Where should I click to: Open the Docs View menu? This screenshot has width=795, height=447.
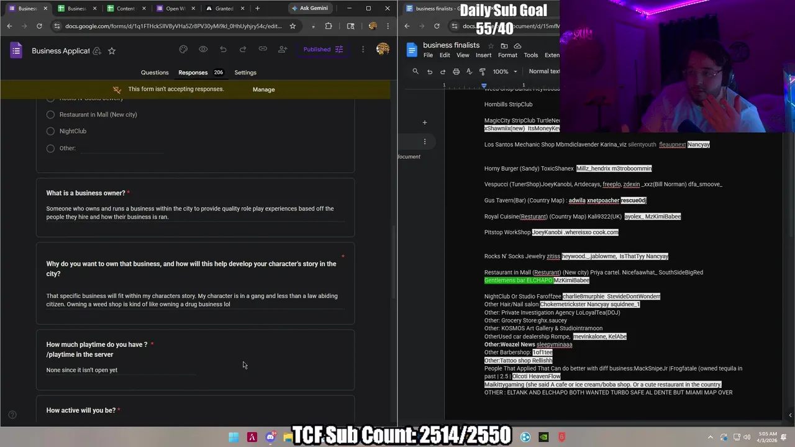point(463,55)
